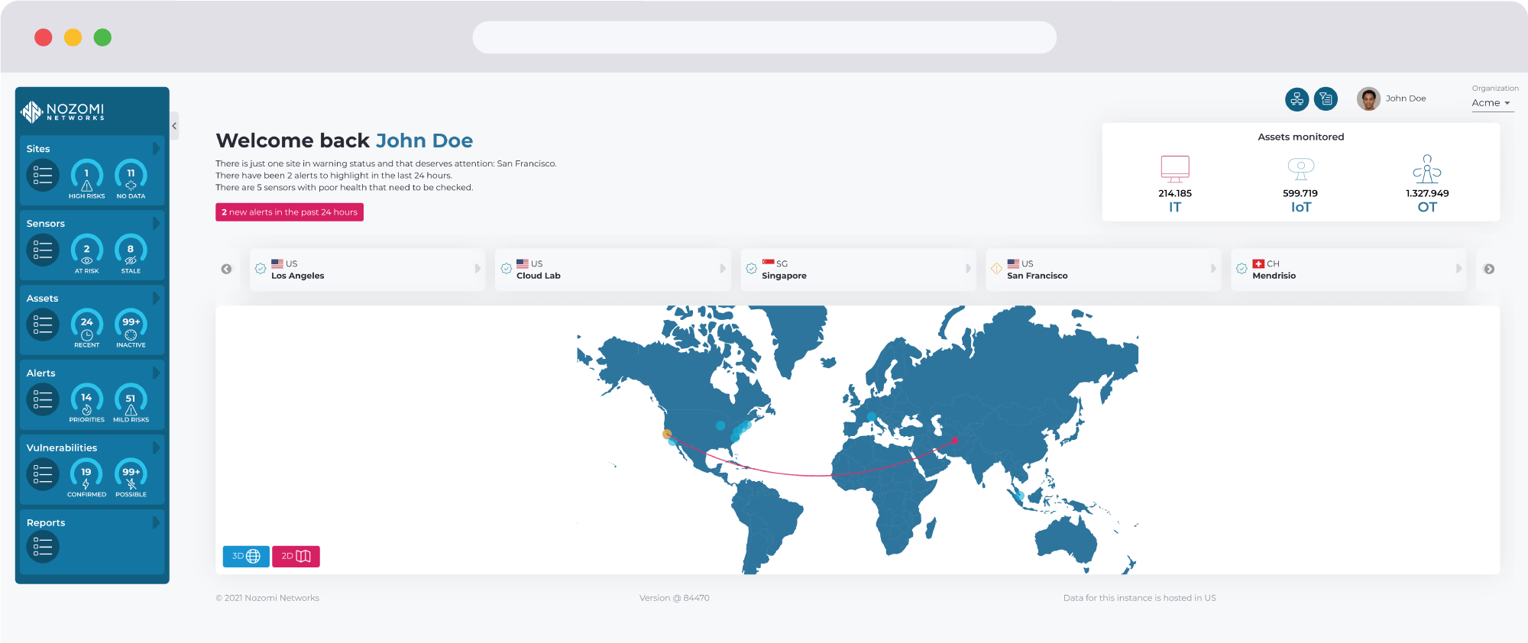Click the Stale sensors gauge
Screen dimensions: 1528x643
131,252
